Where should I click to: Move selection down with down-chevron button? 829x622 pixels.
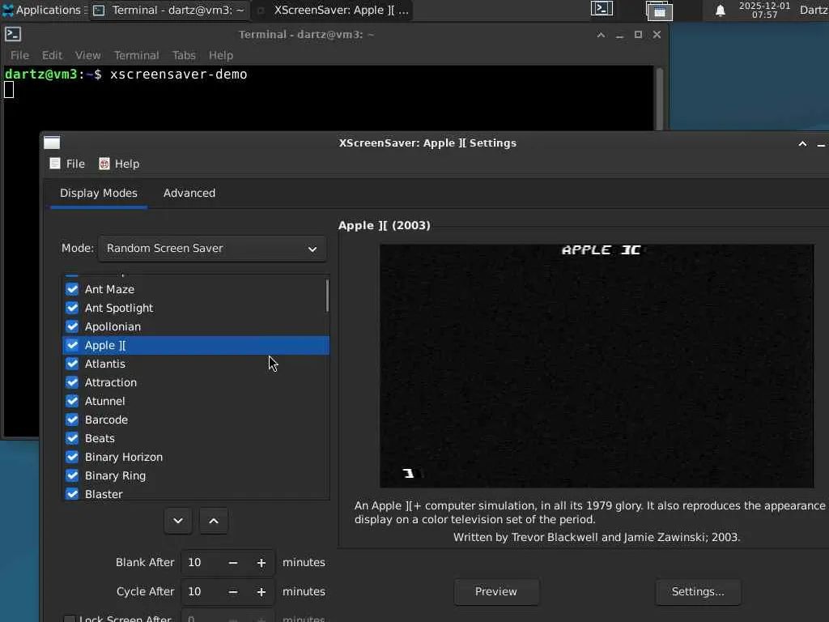(x=178, y=521)
